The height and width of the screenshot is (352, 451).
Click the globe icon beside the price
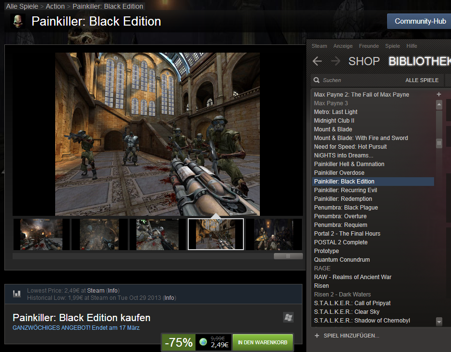point(203,342)
